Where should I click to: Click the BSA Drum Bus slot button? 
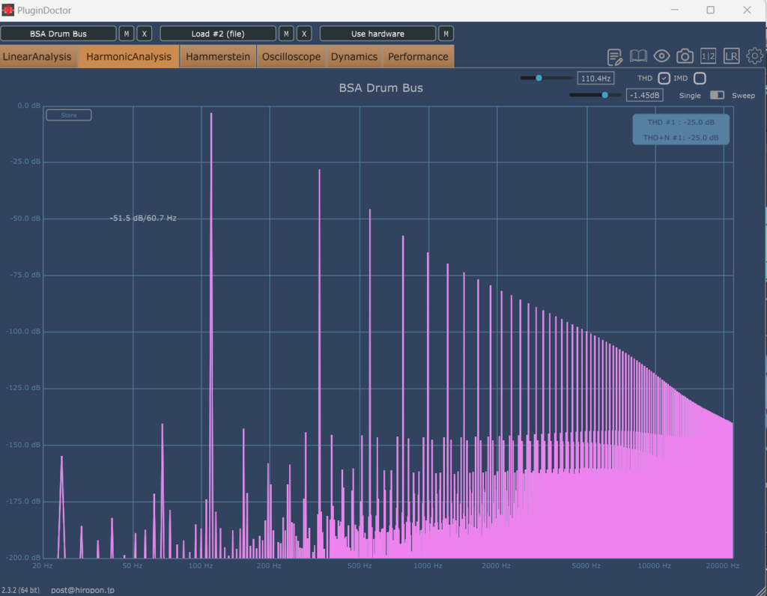pos(58,34)
